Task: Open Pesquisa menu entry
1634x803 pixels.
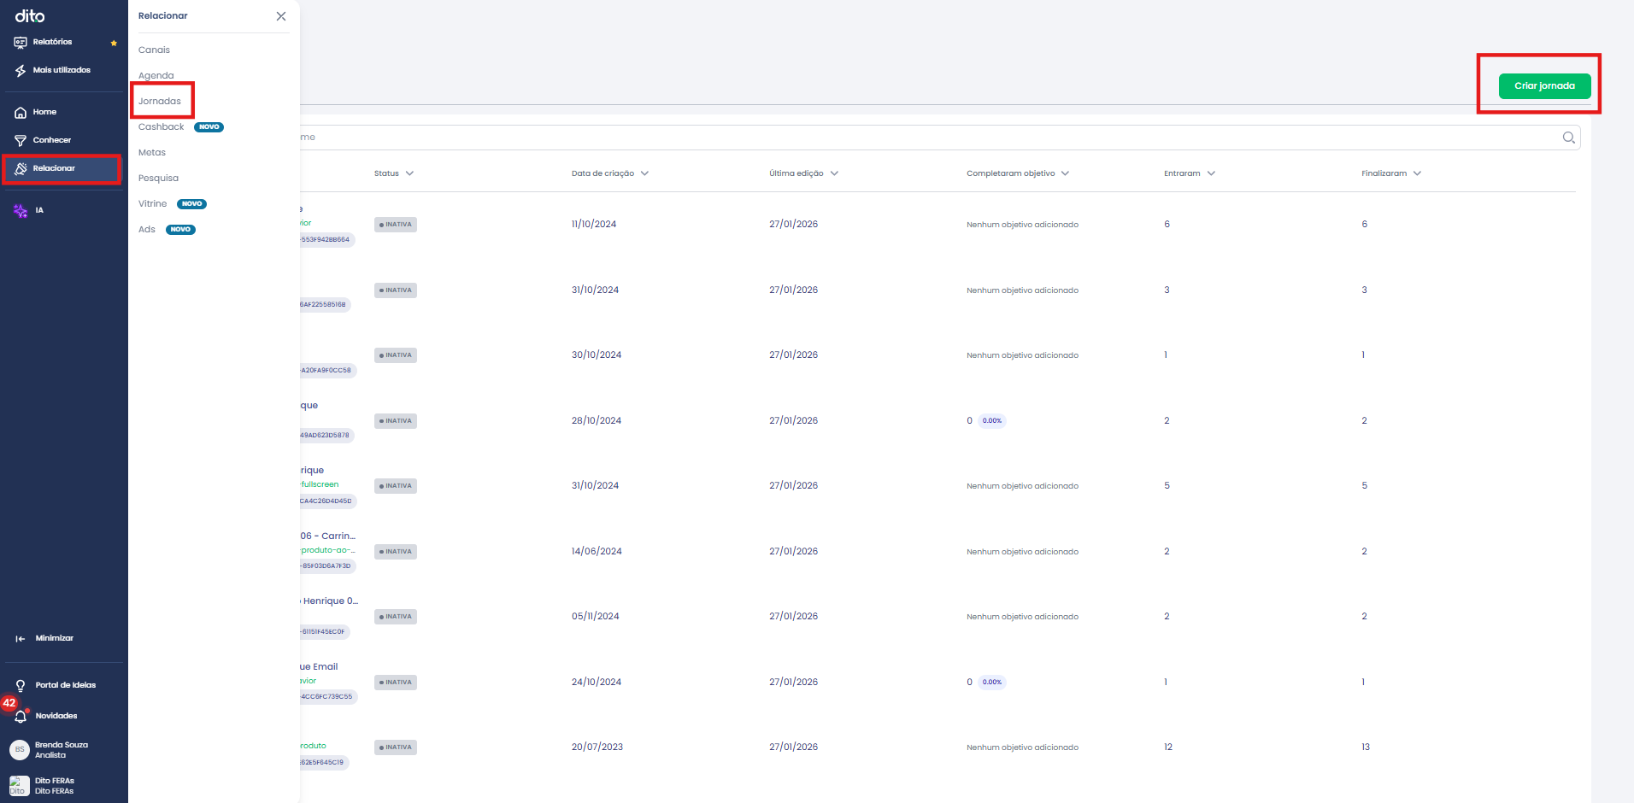Action: click(x=158, y=179)
